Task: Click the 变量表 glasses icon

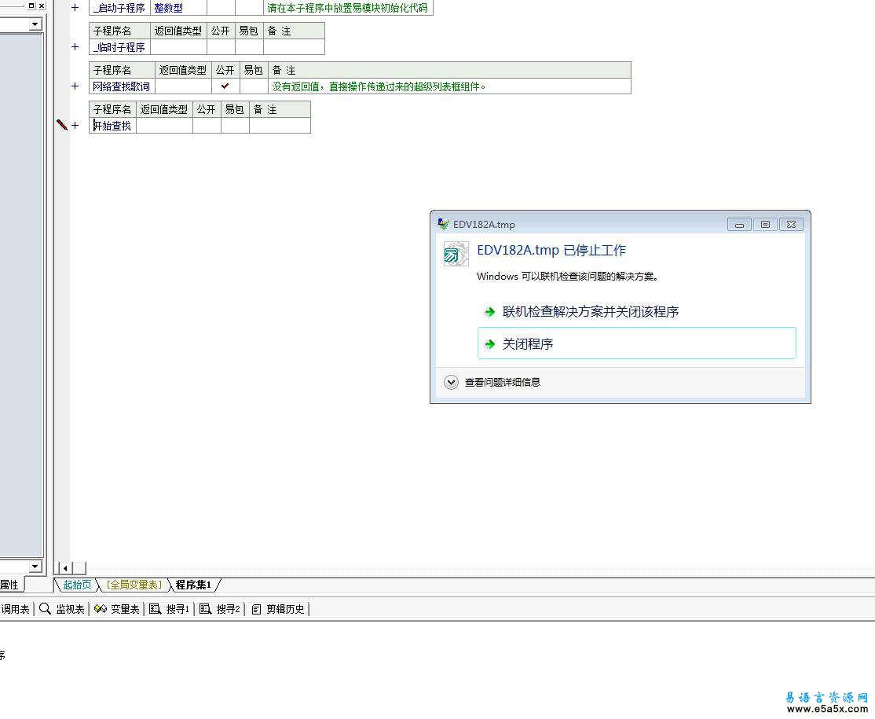Action: (x=100, y=609)
